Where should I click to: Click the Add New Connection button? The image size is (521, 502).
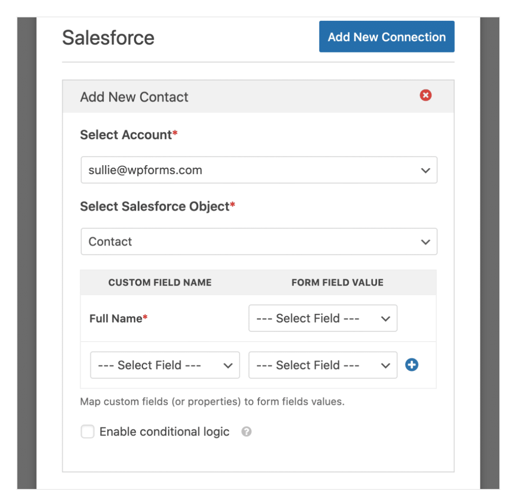point(387,37)
